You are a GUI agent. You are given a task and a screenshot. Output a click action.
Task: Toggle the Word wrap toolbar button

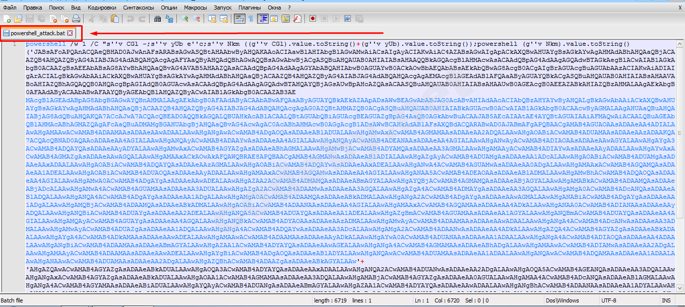point(239,19)
